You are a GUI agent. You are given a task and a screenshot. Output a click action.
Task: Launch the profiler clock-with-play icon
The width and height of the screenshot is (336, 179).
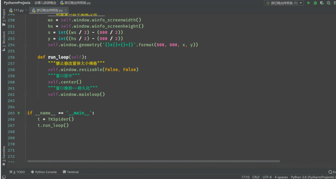(328, 3)
